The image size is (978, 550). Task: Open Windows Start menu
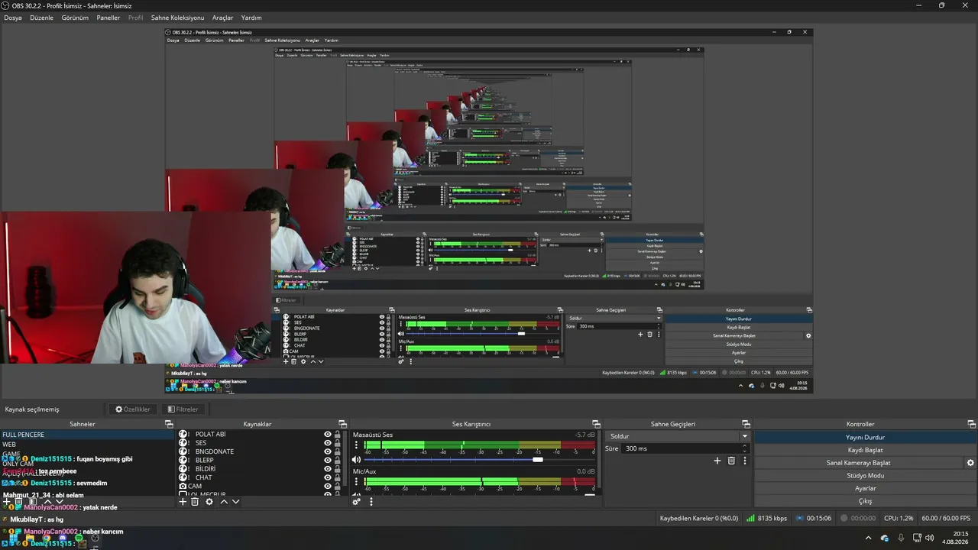(13, 539)
